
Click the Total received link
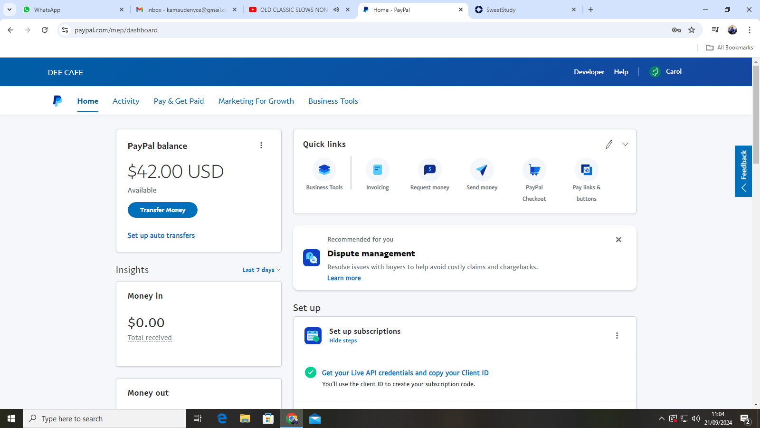(x=150, y=338)
